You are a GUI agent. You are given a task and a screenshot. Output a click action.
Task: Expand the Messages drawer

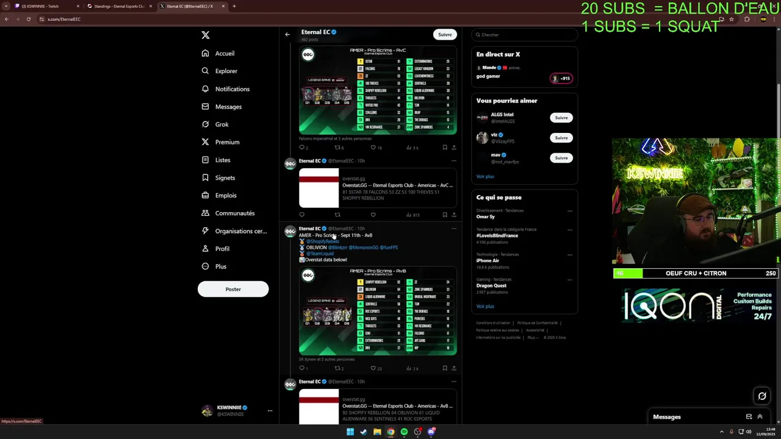point(760,417)
